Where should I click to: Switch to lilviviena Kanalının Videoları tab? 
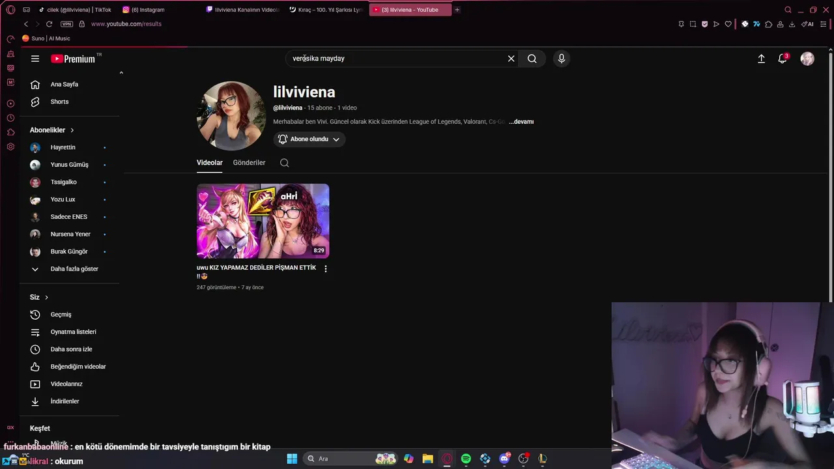(242, 10)
